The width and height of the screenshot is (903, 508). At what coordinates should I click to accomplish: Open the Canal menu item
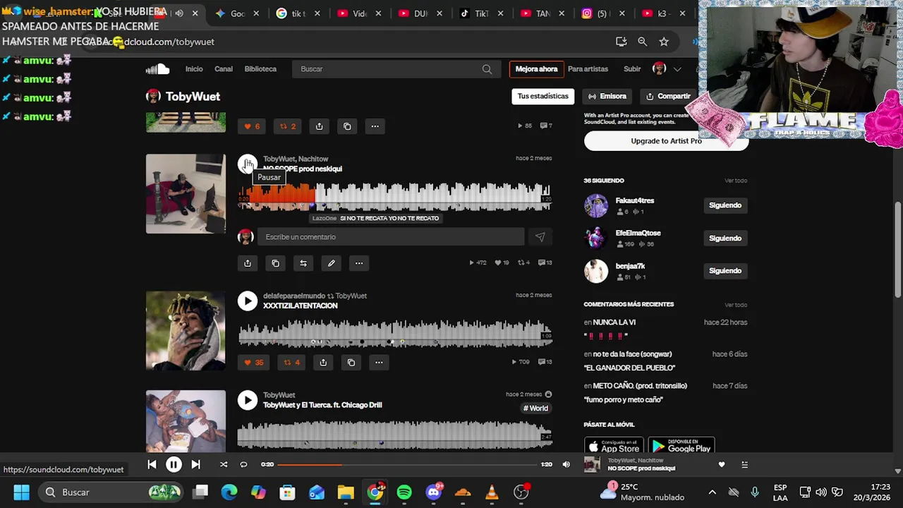click(224, 69)
